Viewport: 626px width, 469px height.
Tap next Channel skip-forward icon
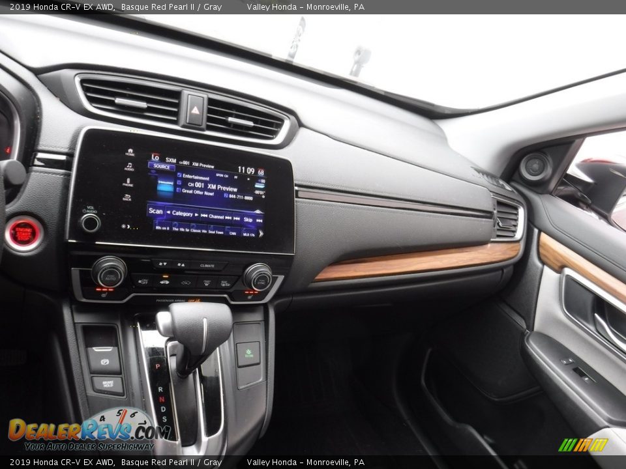(x=228, y=218)
